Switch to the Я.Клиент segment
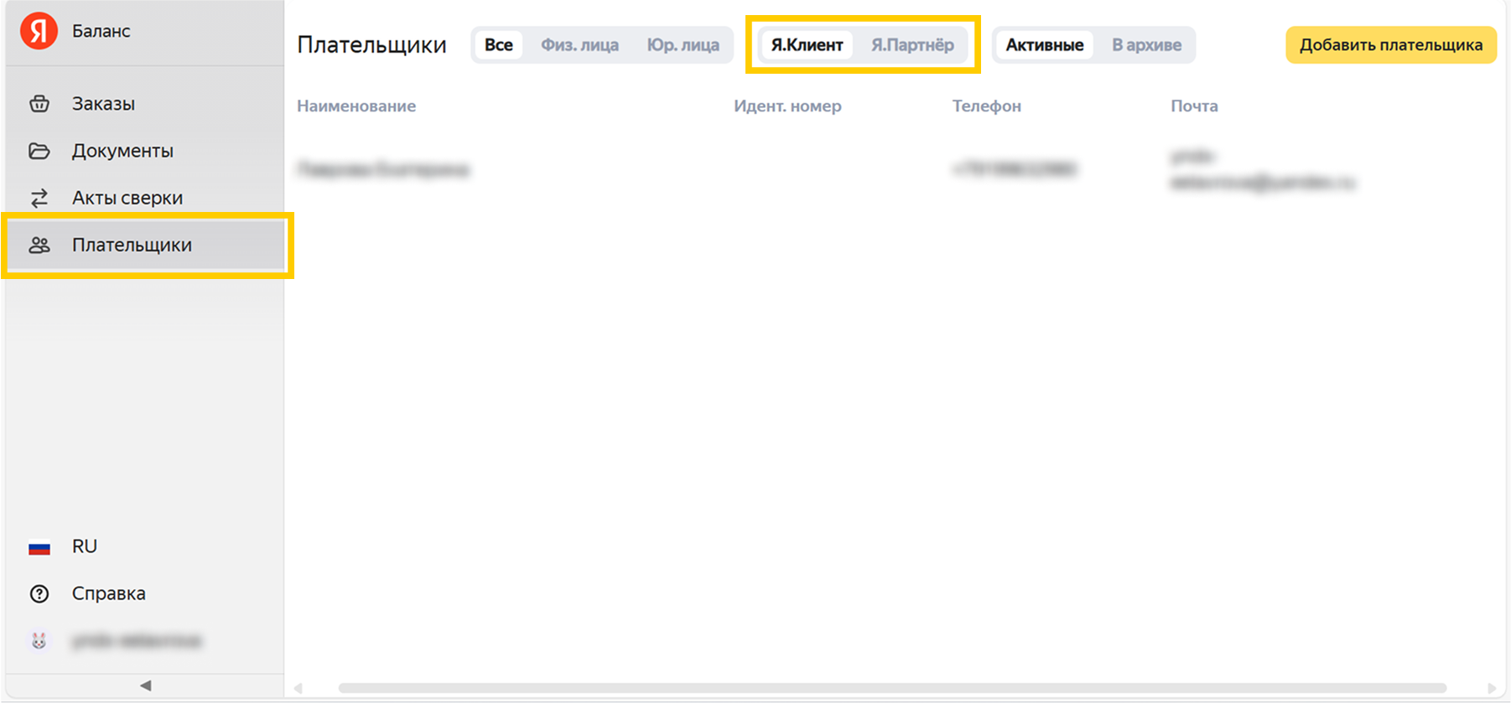The height and width of the screenshot is (703, 1511). (x=807, y=45)
